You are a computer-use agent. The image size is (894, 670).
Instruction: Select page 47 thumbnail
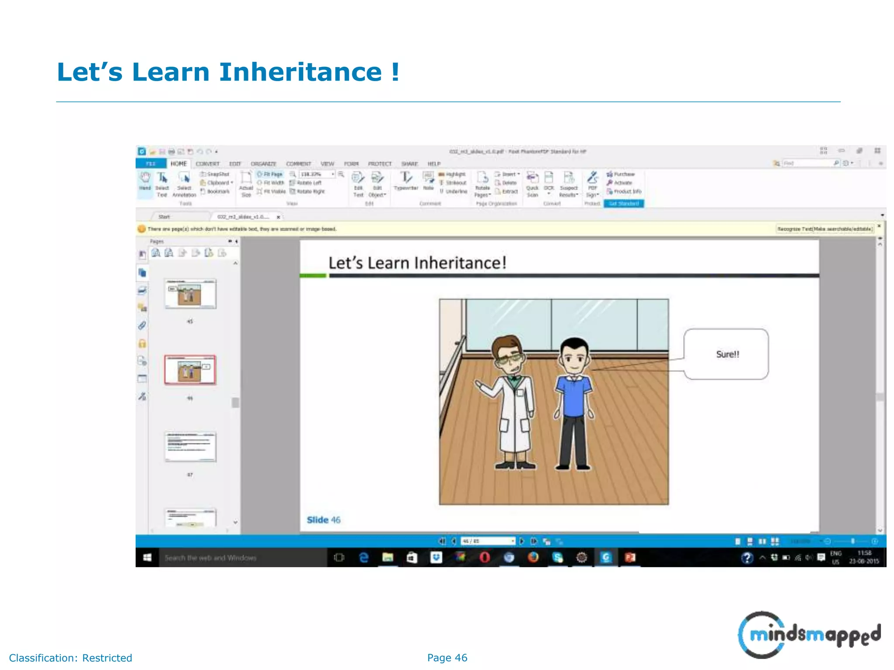click(x=190, y=447)
